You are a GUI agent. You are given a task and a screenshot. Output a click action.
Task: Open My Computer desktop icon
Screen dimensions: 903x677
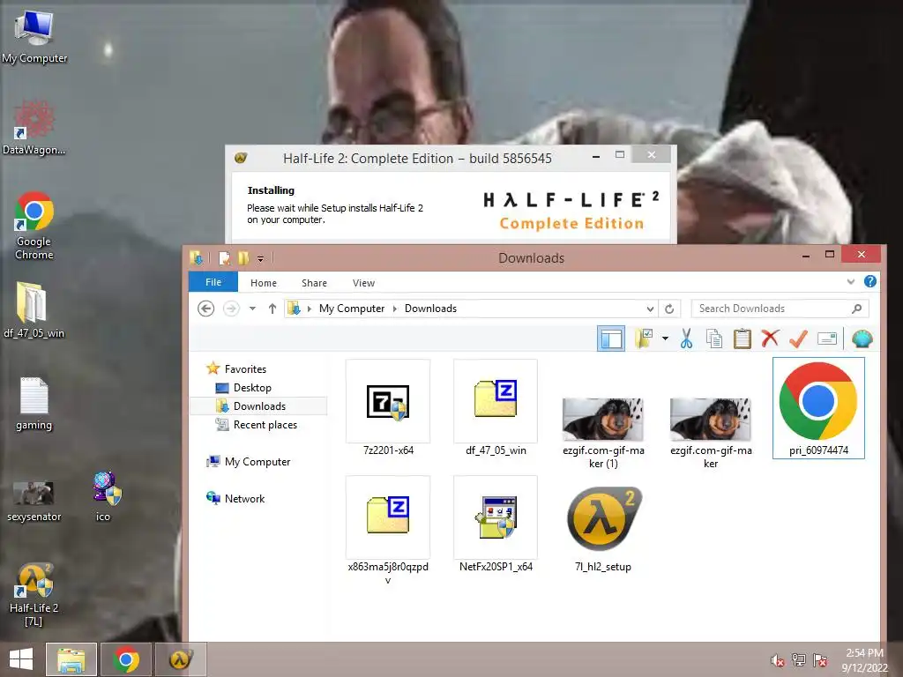(34, 35)
